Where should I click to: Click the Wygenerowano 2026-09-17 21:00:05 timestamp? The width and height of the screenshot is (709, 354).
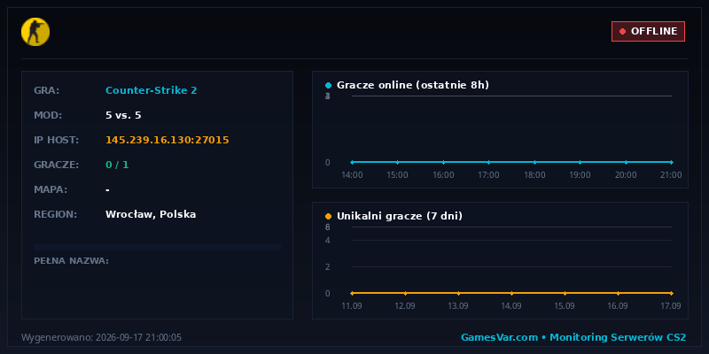click(x=101, y=337)
